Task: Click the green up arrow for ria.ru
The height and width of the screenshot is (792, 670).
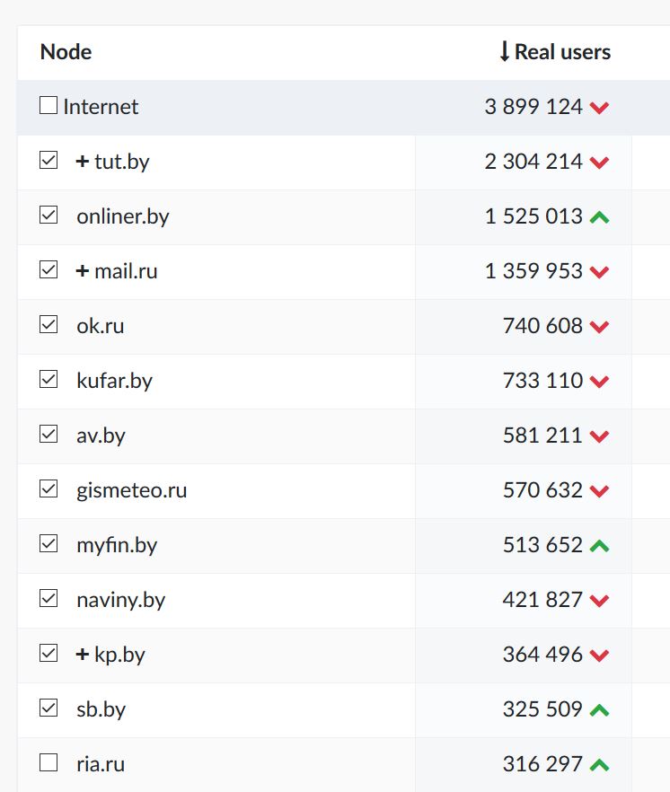Action: pyautogui.click(x=600, y=765)
